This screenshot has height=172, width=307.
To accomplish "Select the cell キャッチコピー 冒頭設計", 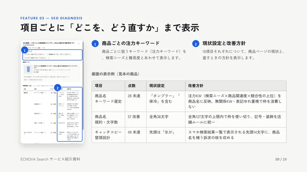I will coord(108,135).
